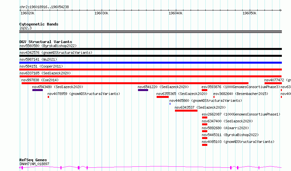The image size is (291, 171).
Task: Open variant nsv6543480 (Sedlazeck2020) label
Action: pyautogui.click(x=58, y=87)
